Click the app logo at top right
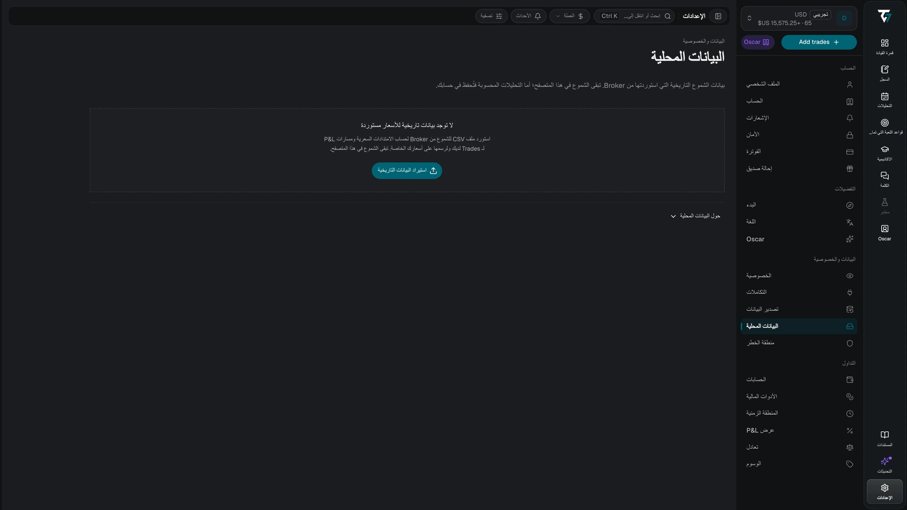Image resolution: width=907 pixels, height=510 pixels. click(x=884, y=17)
